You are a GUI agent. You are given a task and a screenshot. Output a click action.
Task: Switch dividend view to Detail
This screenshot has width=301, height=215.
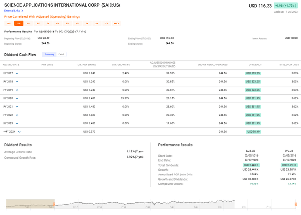pos(62,54)
